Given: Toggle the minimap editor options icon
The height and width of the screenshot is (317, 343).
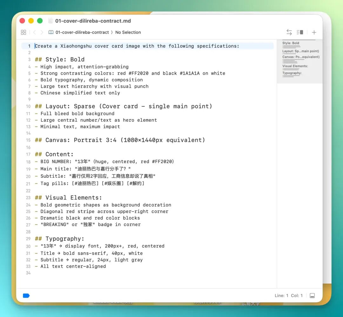Looking at the screenshot, I should point(300,32).
